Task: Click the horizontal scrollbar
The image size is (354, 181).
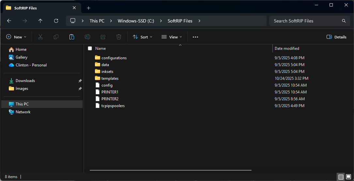Action: (x=170, y=170)
